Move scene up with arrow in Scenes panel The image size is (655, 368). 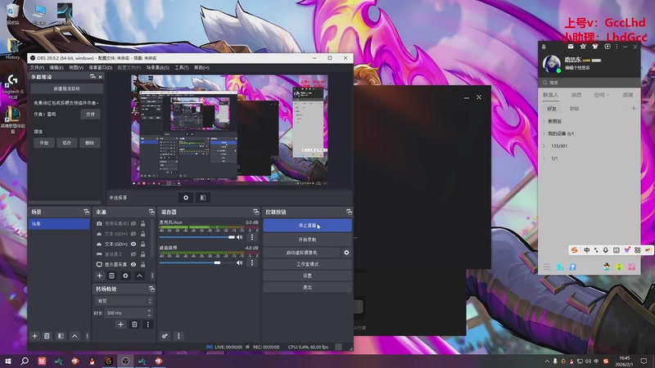(75, 336)
